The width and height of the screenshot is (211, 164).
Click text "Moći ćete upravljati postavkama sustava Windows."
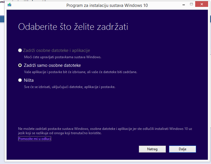pos(63,57)
